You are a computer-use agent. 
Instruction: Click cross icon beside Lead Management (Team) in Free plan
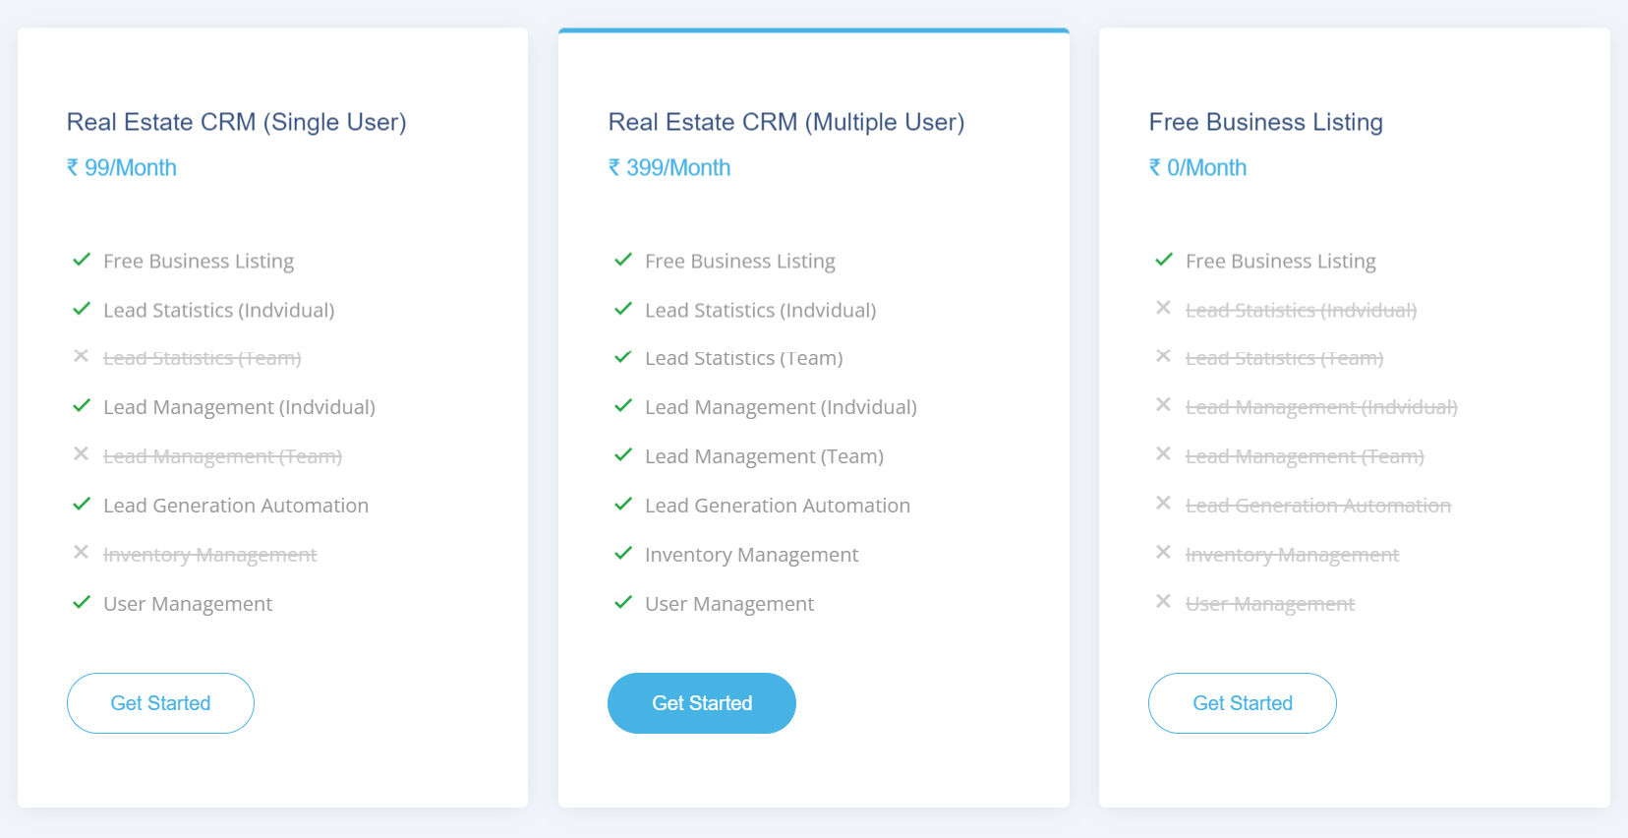click(1164, 453)
